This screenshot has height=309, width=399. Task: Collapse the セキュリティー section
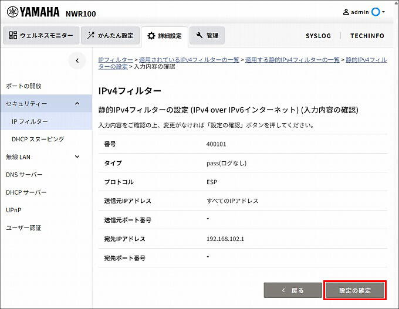46,104
